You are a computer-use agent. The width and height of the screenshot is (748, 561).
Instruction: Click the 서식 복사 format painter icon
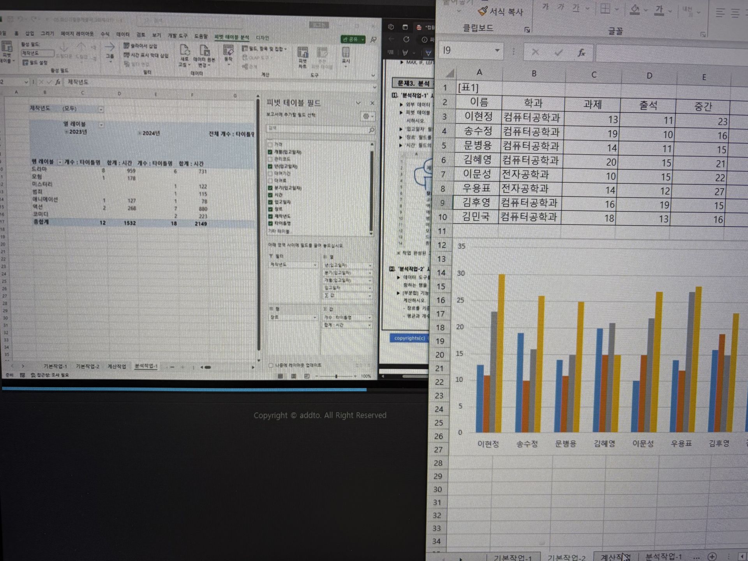point(483,11)
